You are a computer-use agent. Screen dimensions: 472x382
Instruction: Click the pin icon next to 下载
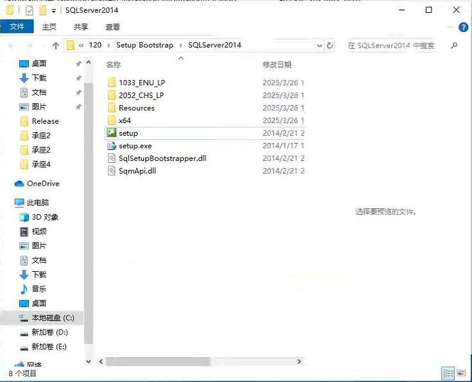click(x=78, y=78)
